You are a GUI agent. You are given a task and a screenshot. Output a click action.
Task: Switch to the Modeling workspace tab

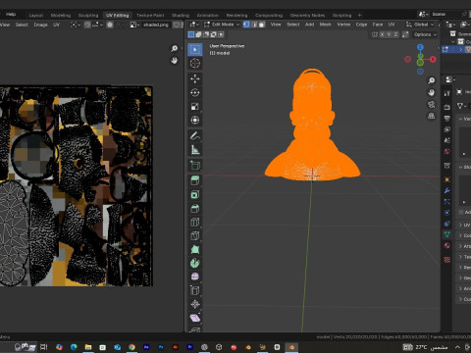[x=61, y=16]
